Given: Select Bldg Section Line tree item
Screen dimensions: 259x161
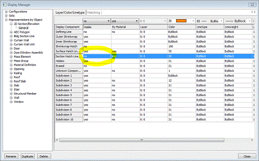Looking at the screenshot, I should 24,36.
